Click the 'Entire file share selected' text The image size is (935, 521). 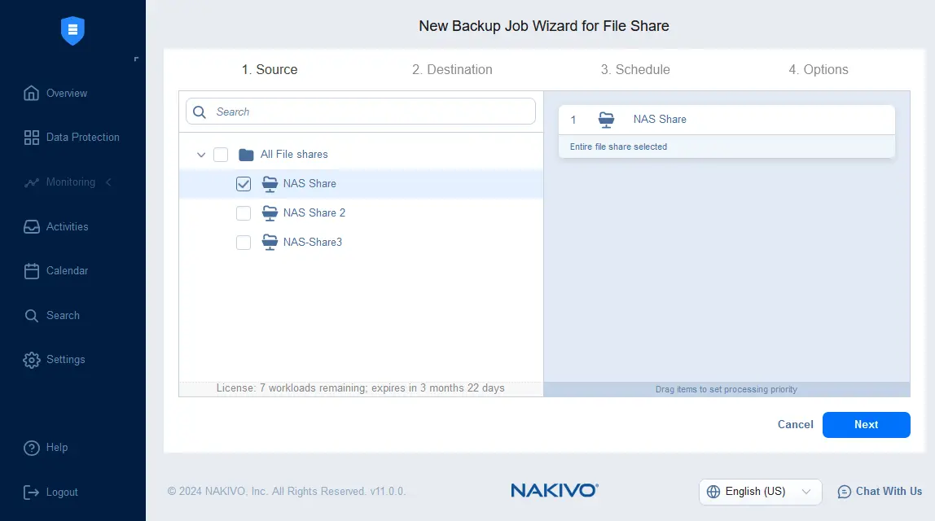pos(618,147)
